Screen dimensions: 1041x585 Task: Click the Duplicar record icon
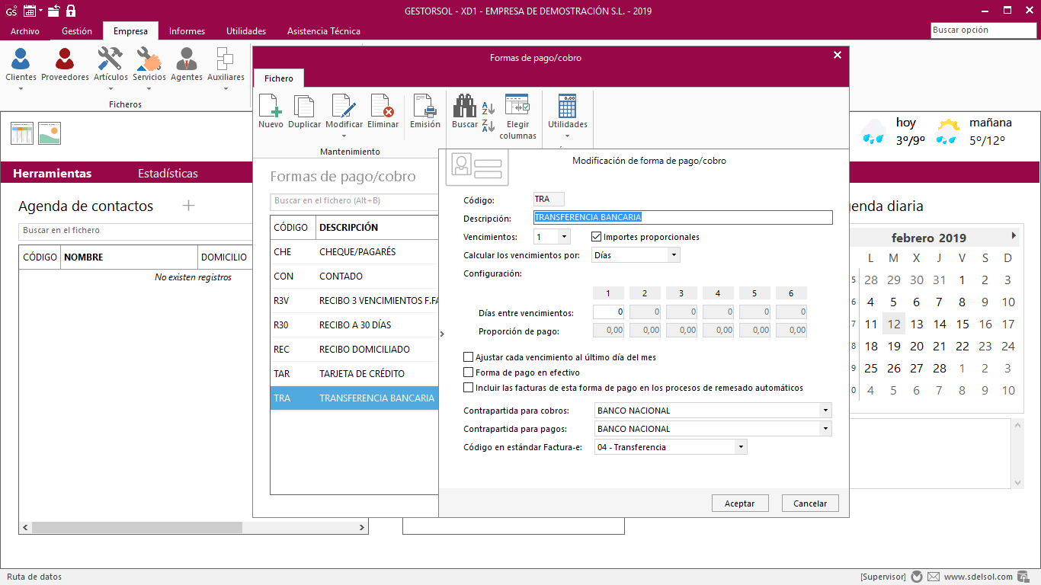click(304, 111)
